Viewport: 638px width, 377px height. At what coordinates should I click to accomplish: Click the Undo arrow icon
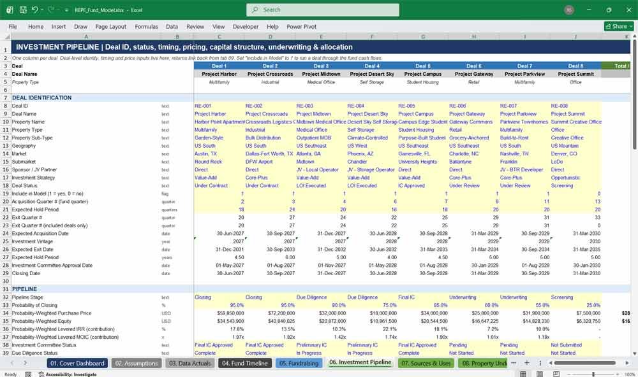coord(34,10)
